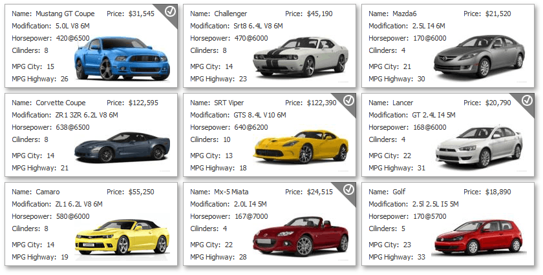Image resolution: width=543 pixels, height=275 pixels.
Task: Click horsepower value '640@6200'
Action: 251,127
